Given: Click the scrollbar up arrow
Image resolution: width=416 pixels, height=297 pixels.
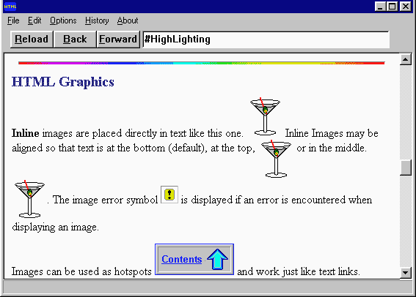Looking at the screenshot, I should tap(406, 59).
